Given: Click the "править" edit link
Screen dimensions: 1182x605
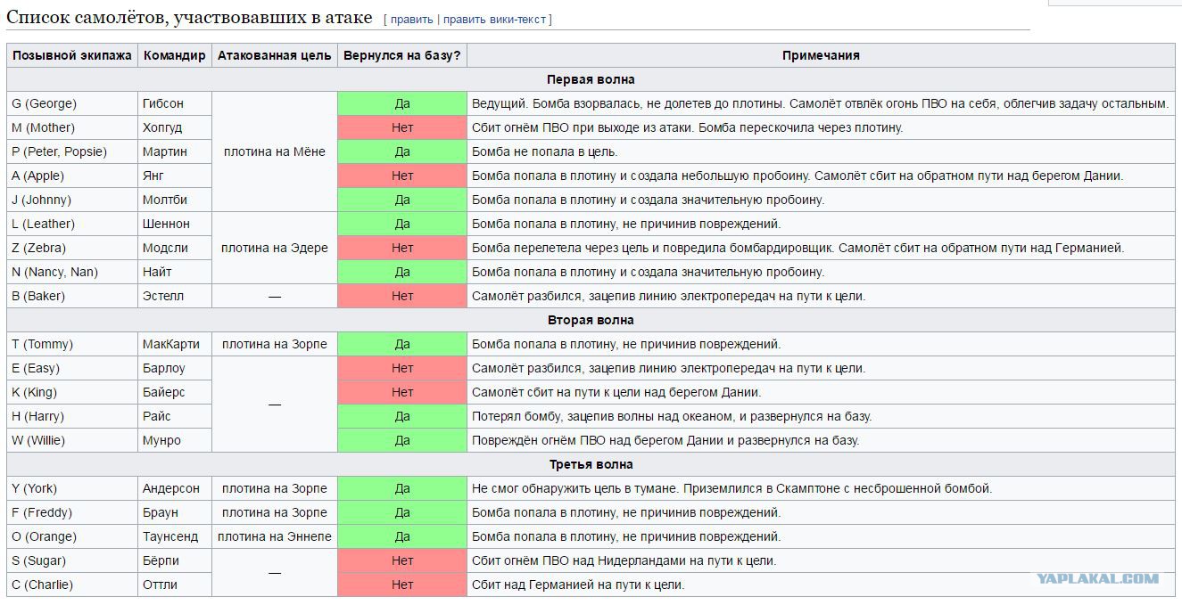Looking at the screenshot, I should coord(411,19).
